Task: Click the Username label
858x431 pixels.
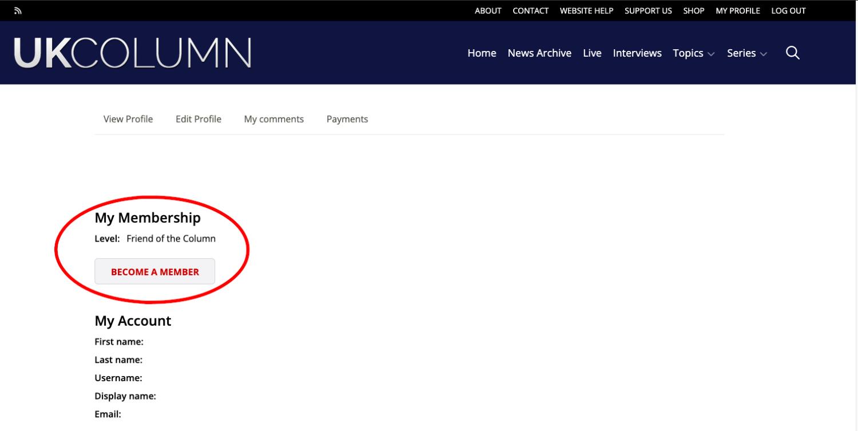Action: [118, 378]
